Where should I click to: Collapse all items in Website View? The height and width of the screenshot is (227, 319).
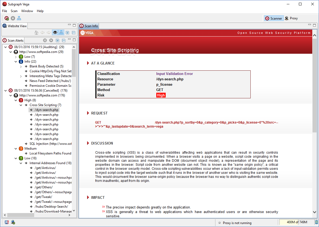74,33
